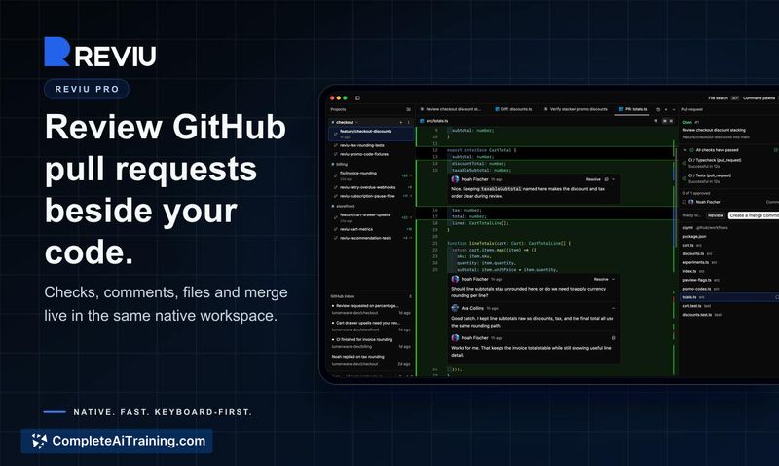Image resolution: width=779 pixels, height=466 pixels.
Task: Open discounts.ts in the file list
Action: pos(692,253)
